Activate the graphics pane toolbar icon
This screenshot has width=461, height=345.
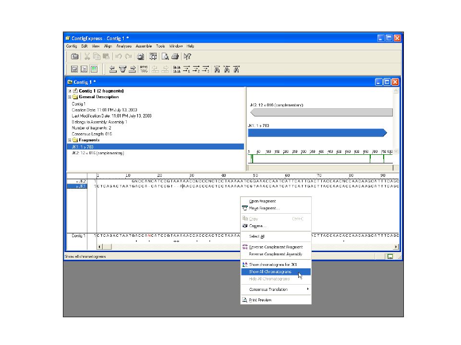pos(84,69)
